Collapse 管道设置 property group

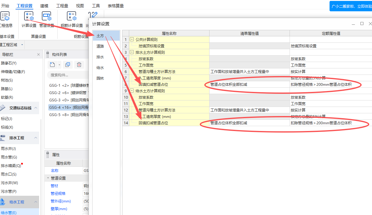(x=48, y=178)
